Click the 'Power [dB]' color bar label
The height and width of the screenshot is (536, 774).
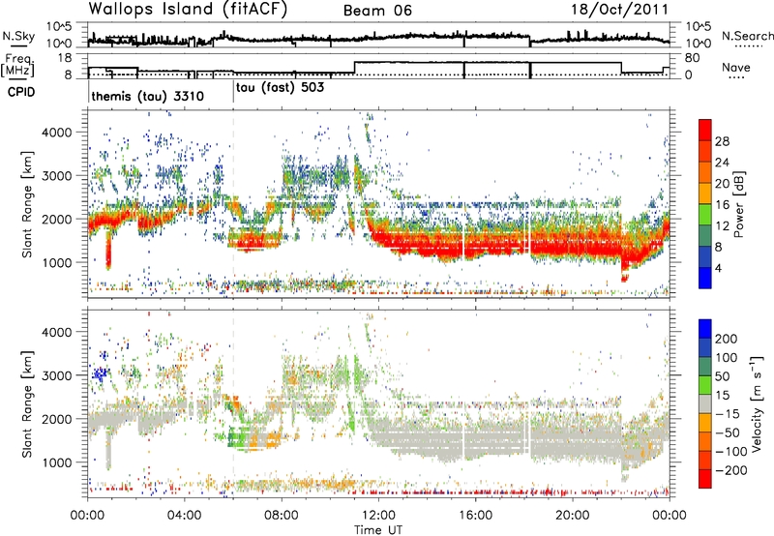point(739,204)
